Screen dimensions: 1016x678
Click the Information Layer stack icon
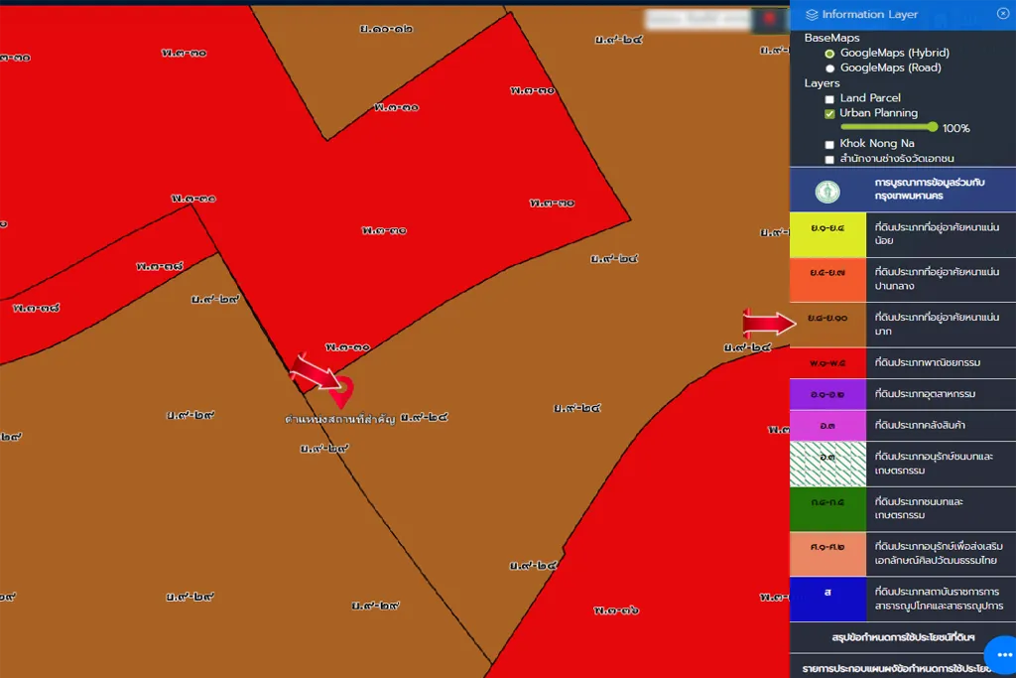coord(812,15)
